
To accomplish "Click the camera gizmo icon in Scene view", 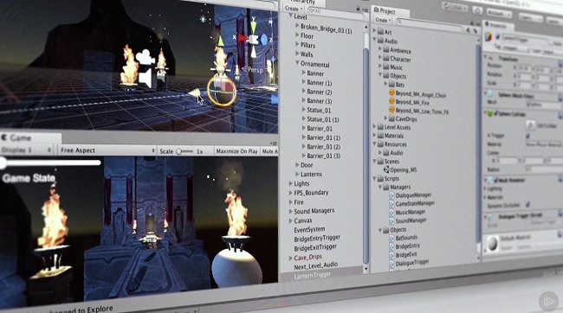I will pos(145,57).
